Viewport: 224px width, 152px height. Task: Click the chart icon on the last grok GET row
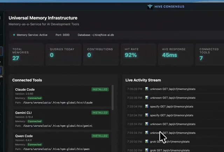pyautogui.click(x=147, y=150)
